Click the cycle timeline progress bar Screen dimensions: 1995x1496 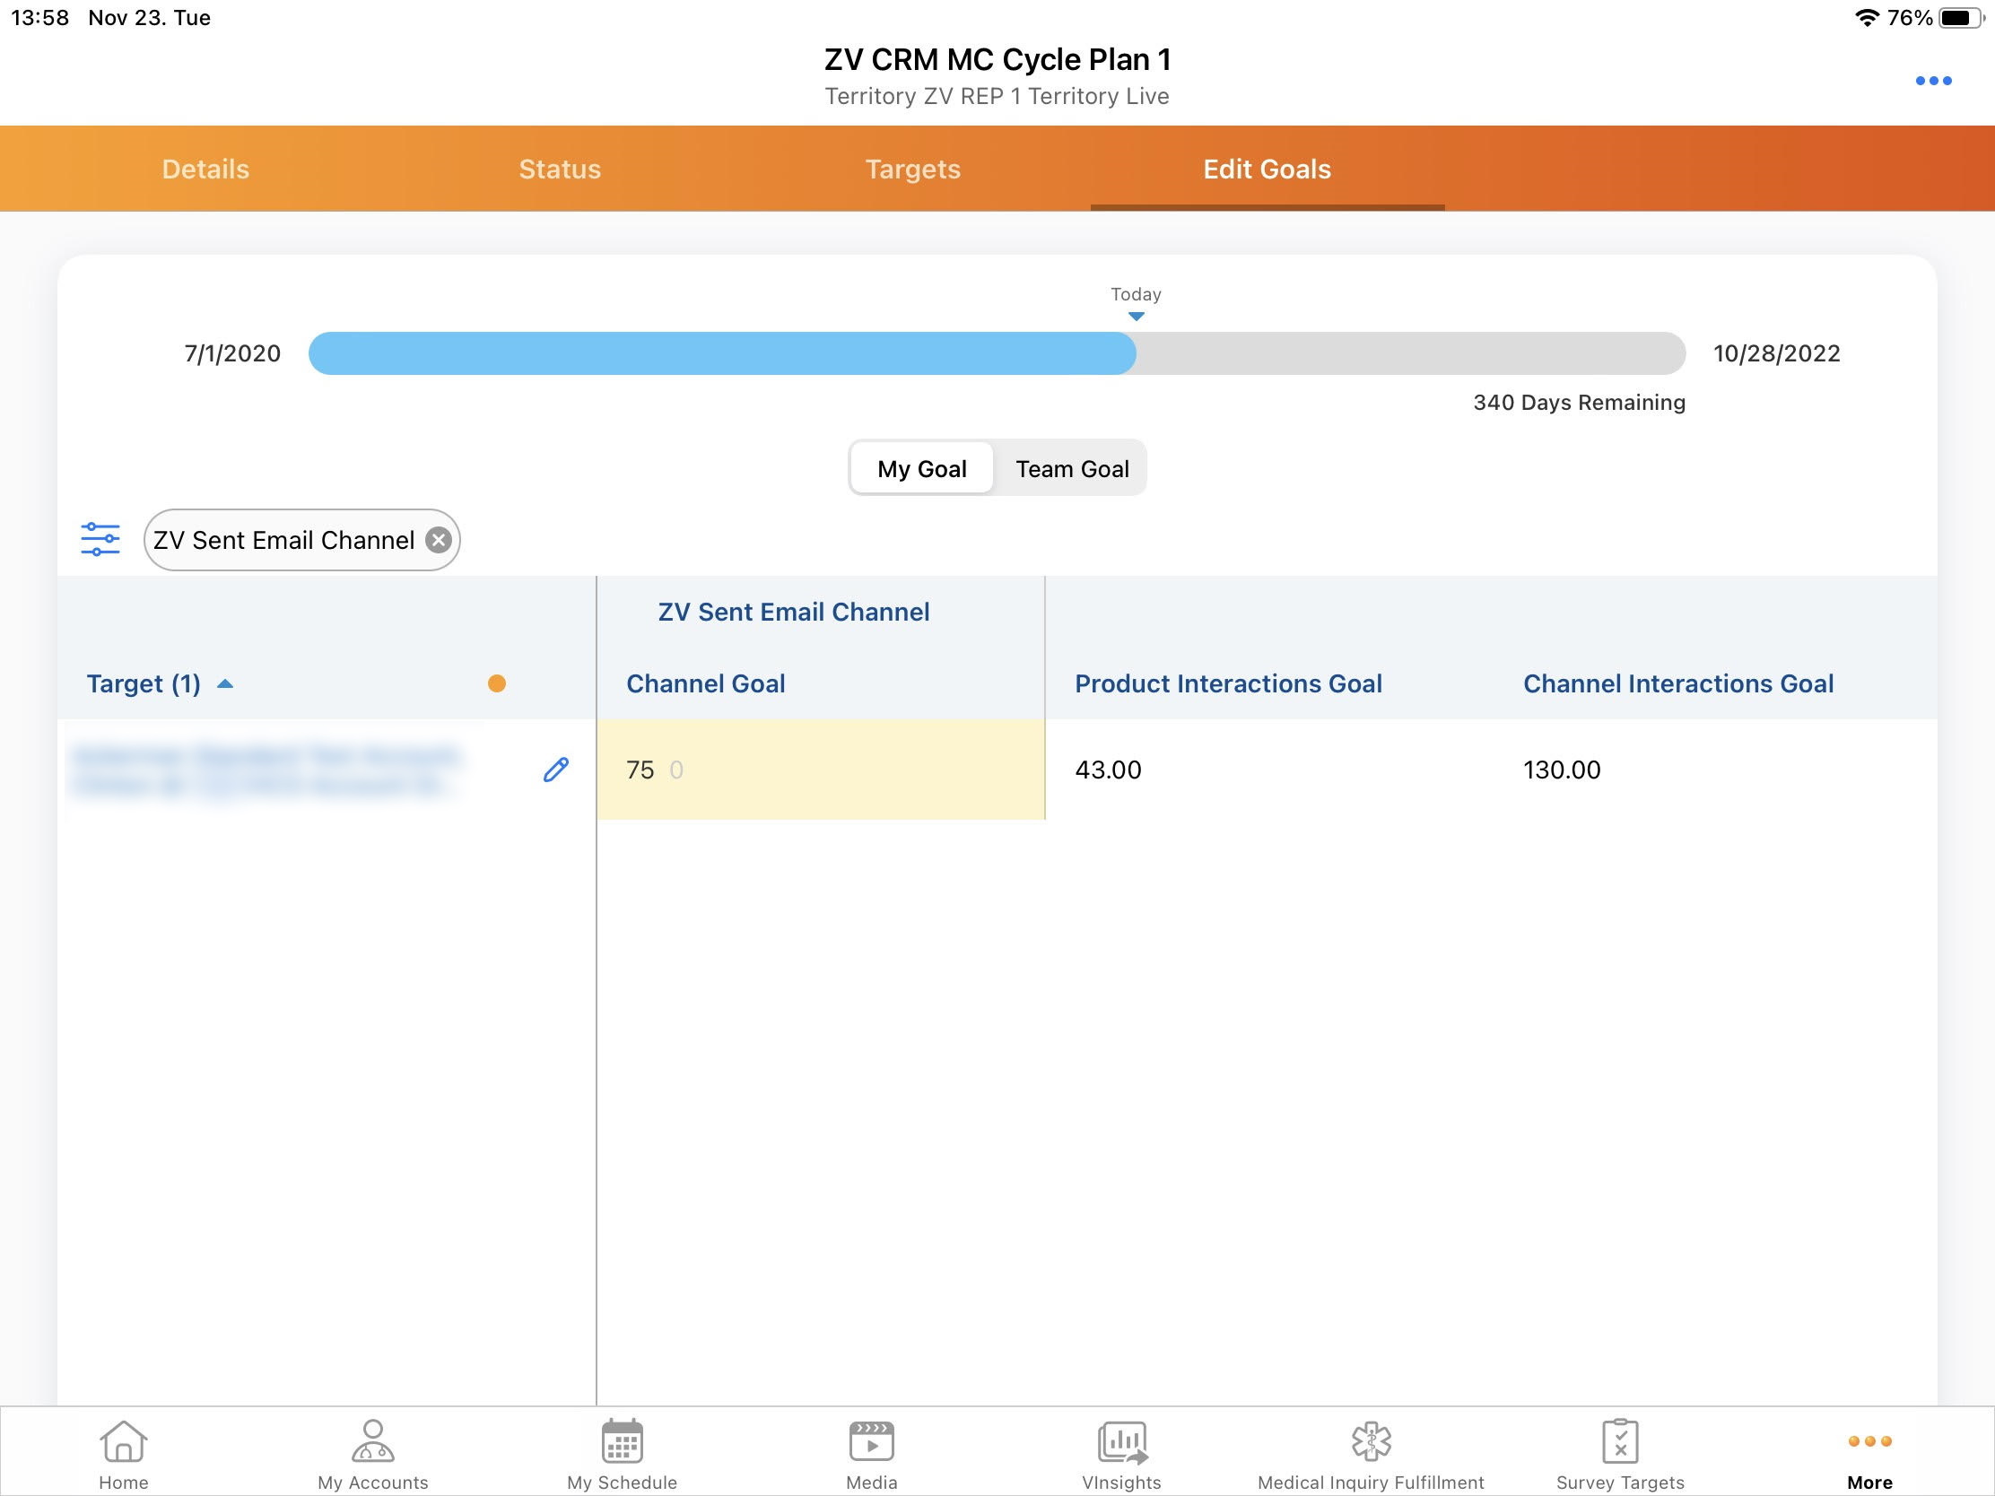pos(996,353)
